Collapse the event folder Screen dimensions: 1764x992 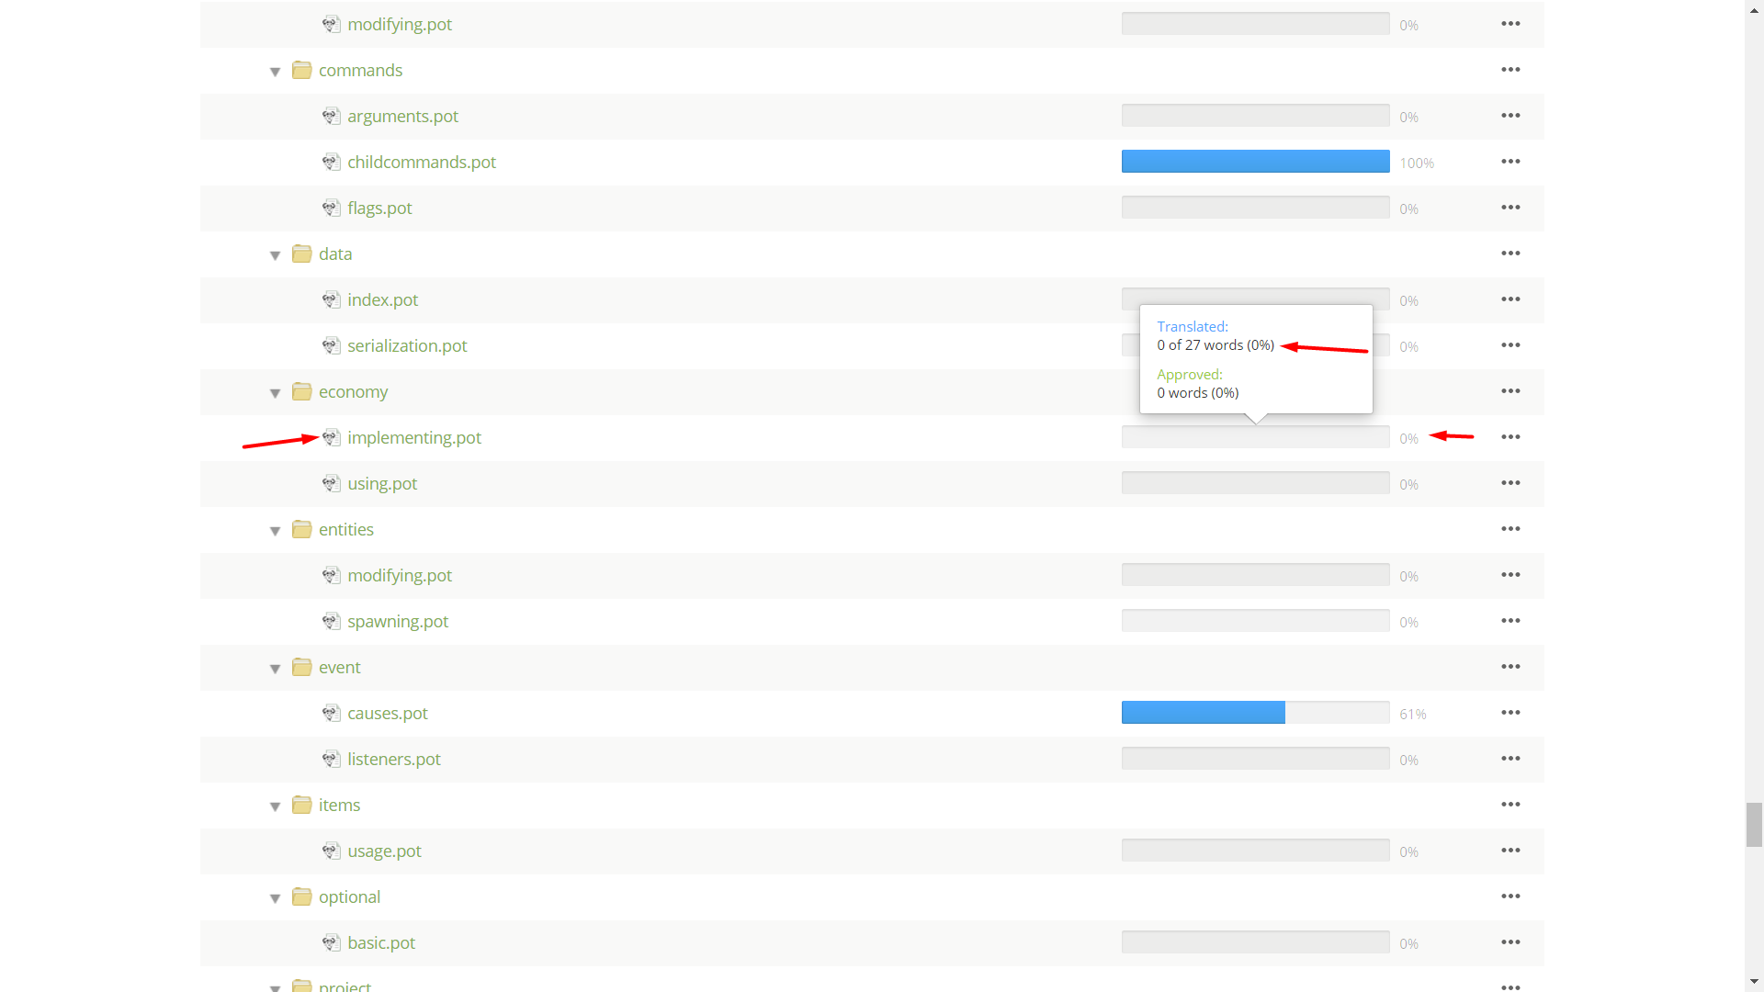(275, 669)
